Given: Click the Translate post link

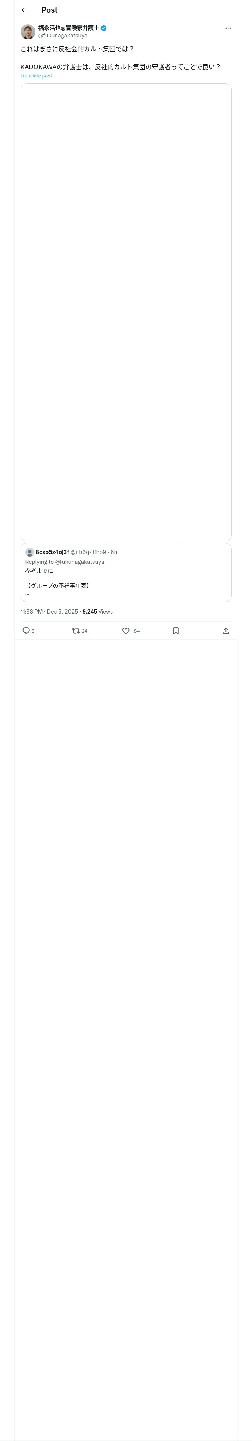Looking at the screenshot, I should pos(36,76).
